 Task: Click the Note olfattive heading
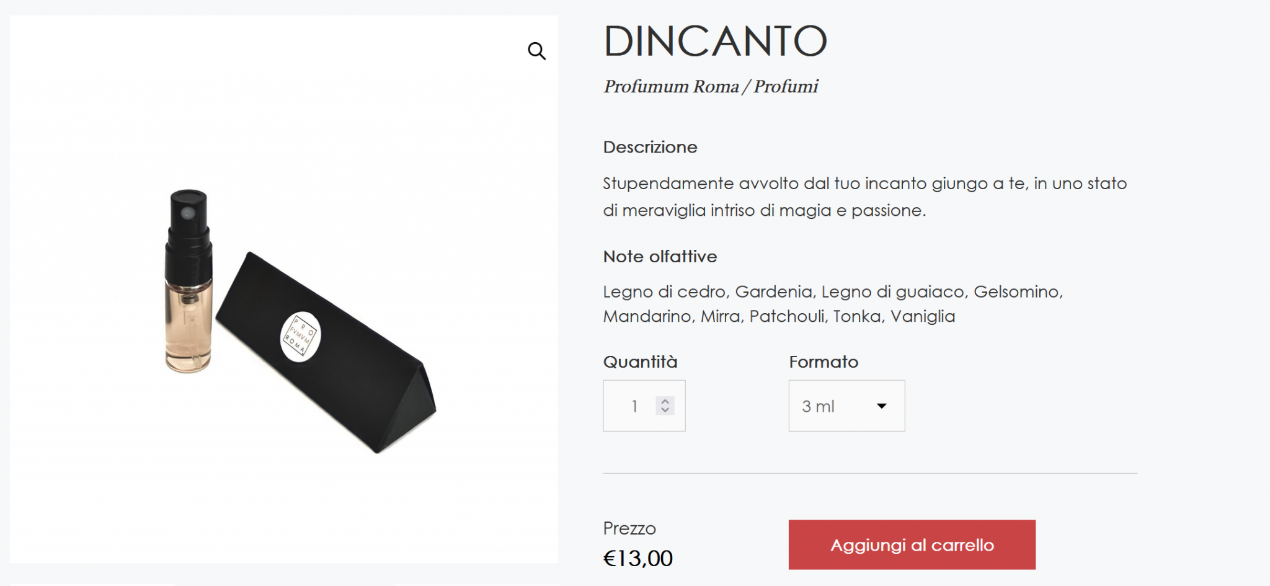660,256
